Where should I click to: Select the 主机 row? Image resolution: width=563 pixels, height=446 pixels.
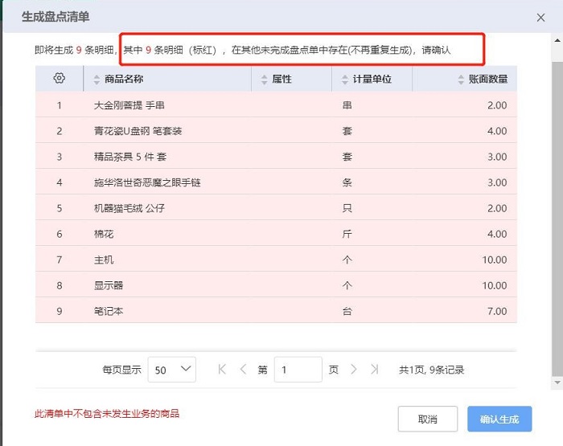click(x=276, y=260)
